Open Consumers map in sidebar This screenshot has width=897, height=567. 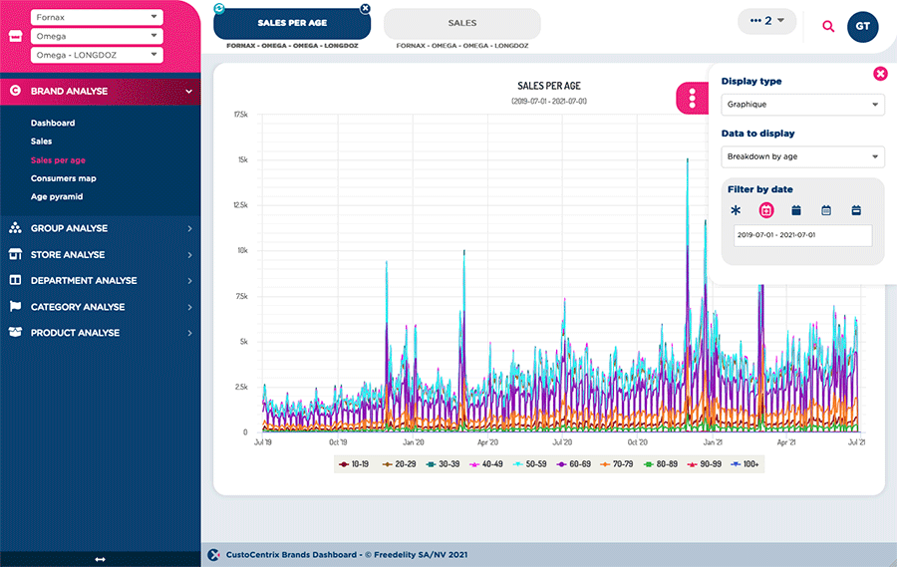coord(63,178)
